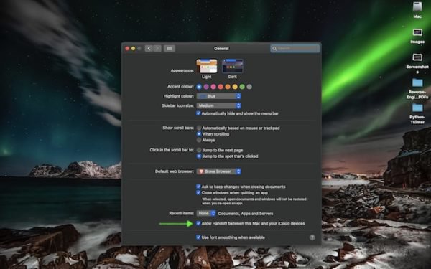Choose the purple accent colour

click(206, 87)
